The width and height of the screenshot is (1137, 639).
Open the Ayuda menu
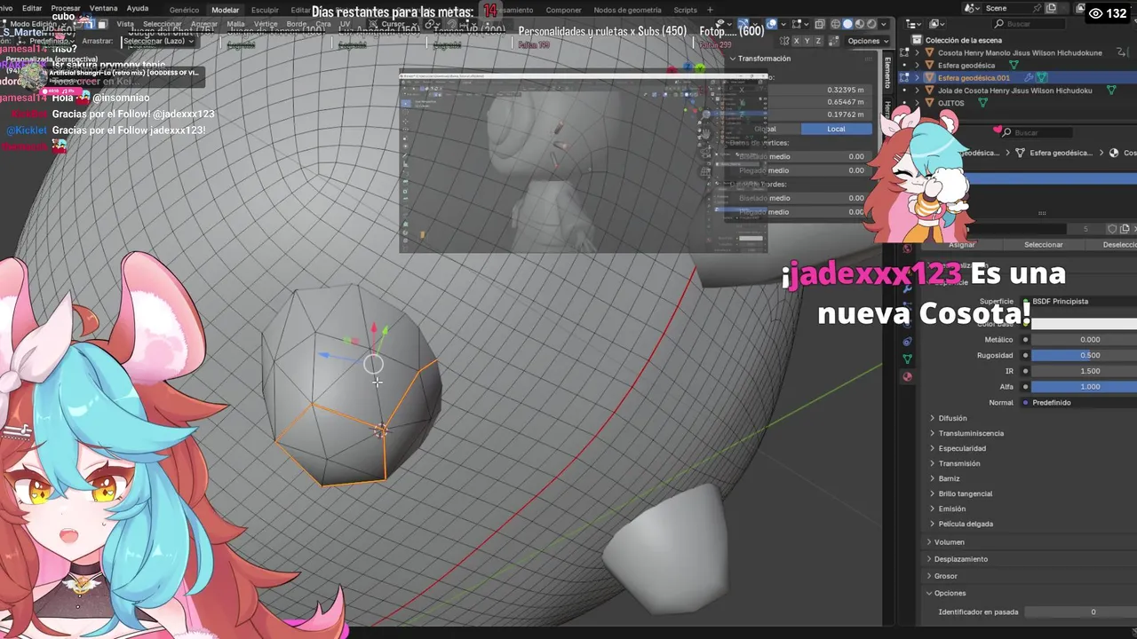(138, 8)
